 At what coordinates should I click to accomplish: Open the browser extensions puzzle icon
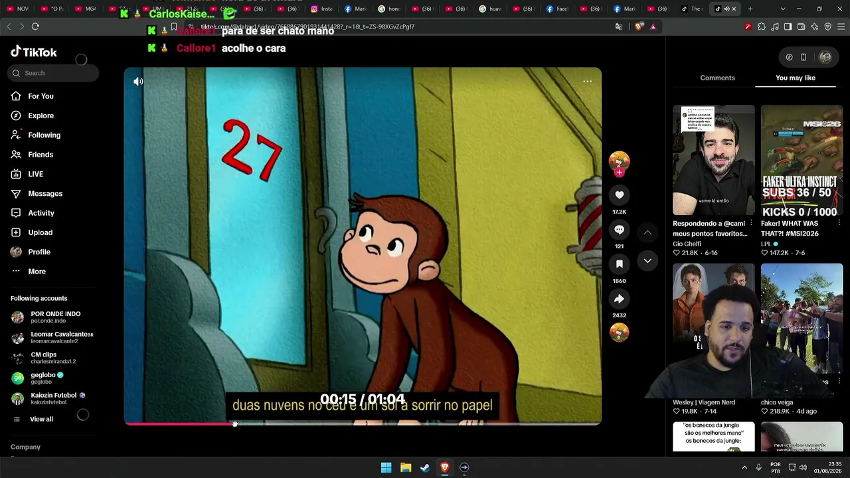tap(762, 27)
